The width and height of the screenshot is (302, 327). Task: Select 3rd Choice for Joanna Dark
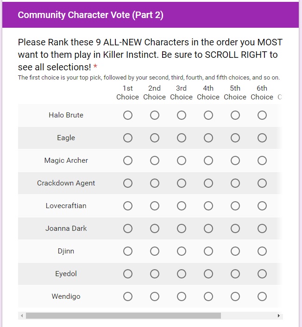[182, 228]
